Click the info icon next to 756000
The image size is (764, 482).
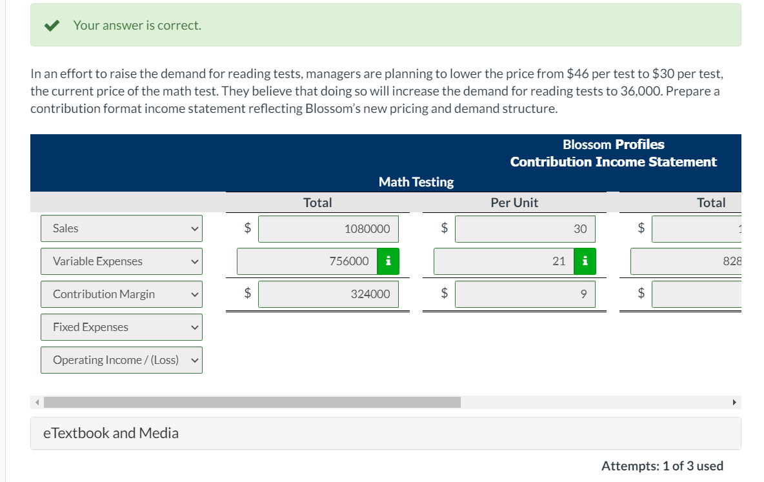(x=387, y=261)
